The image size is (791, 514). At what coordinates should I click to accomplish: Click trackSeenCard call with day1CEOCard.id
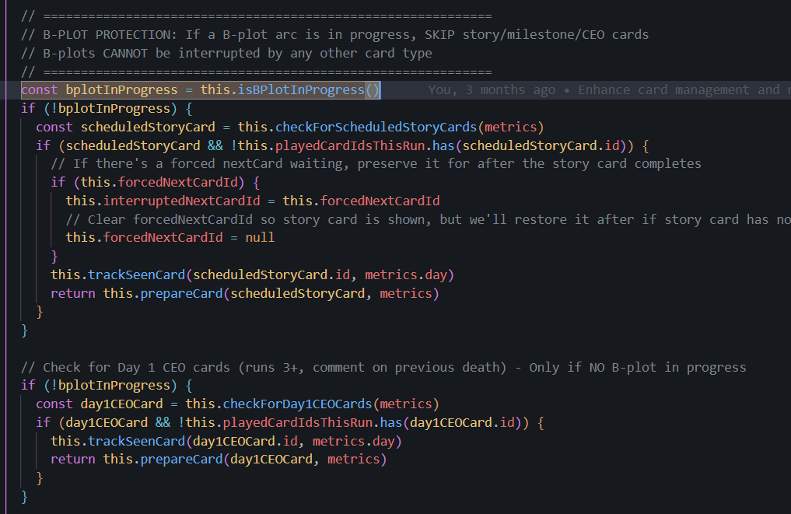coord(226,442)
